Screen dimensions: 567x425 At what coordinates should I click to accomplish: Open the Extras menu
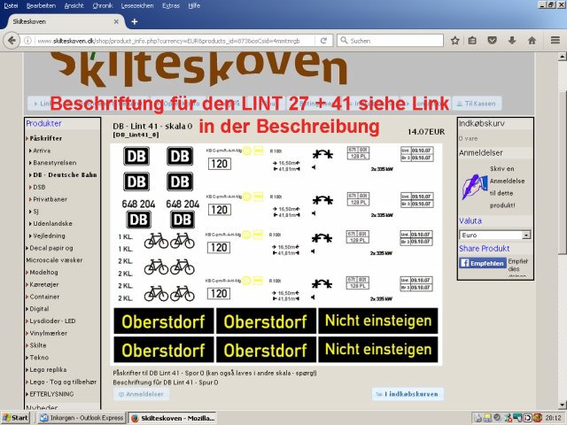click(x=171, y=6)
